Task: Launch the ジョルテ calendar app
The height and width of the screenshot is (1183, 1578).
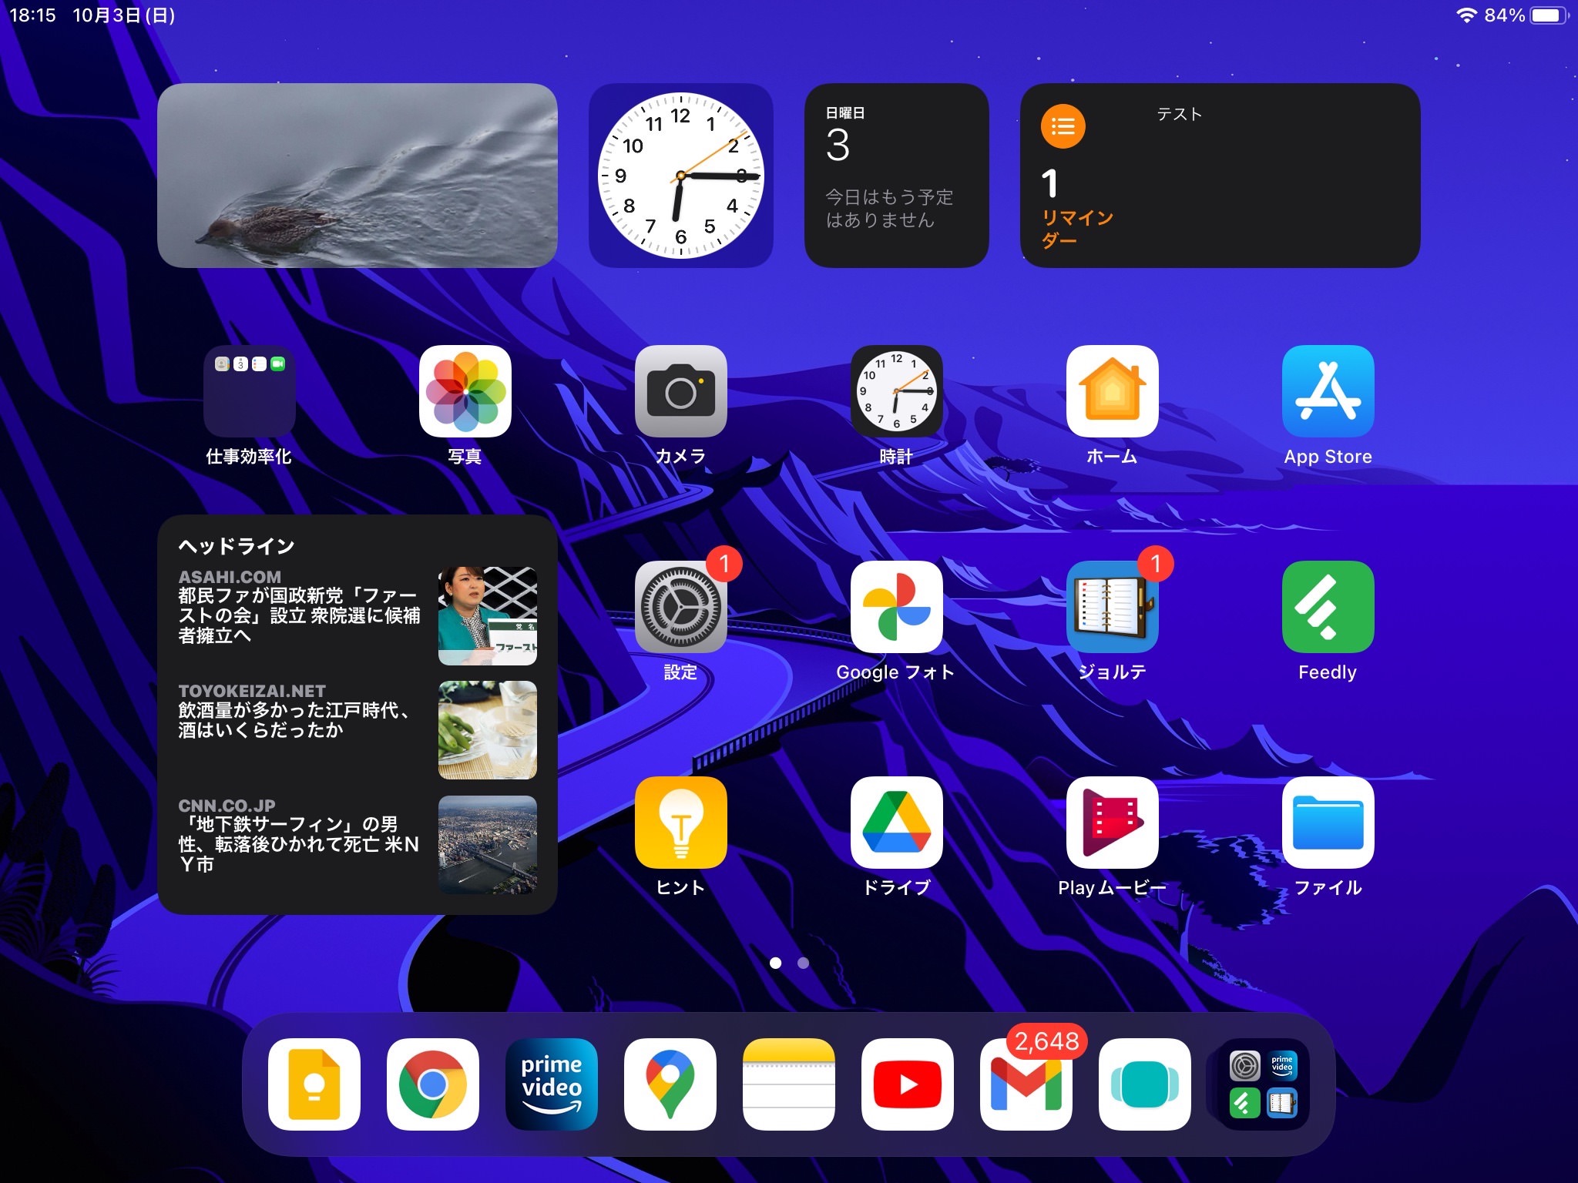Action: pyautogui.click(x=1112, y=607)
